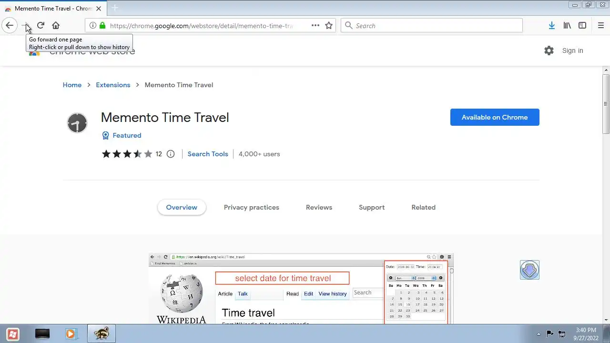The width and height of the screenshot is (610, 343).
Task: Show site information icon
Action: (93, 26)
